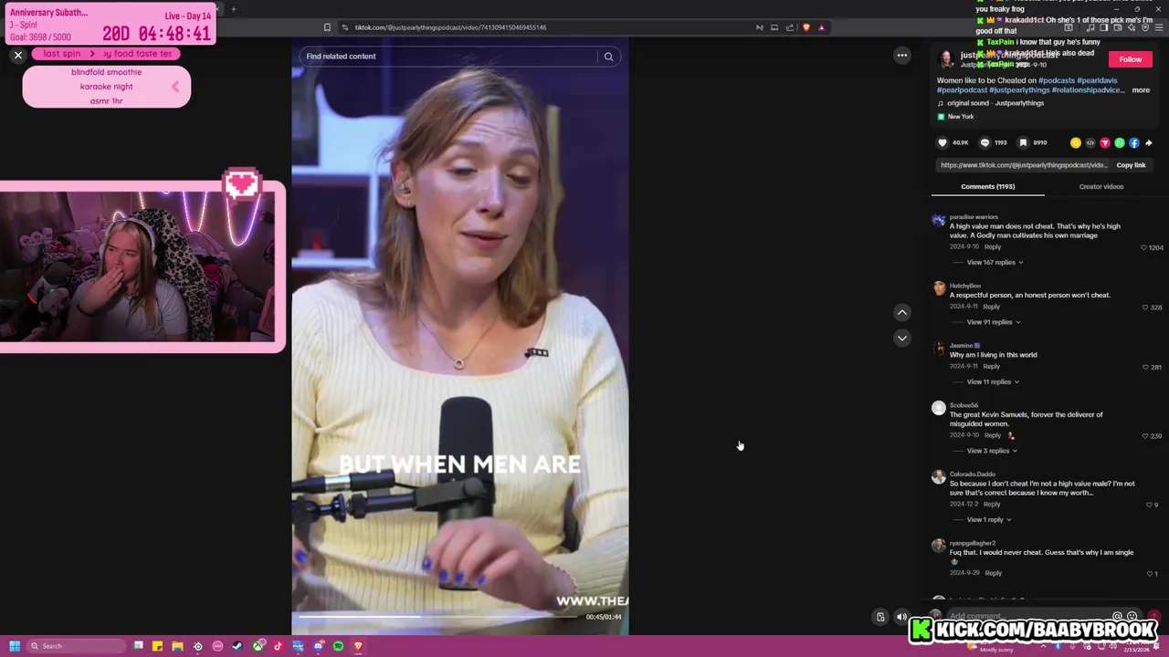Screen dimensions: 1169x657
Task: Open the Brave shields icon
Action: pyautogui.click(x=806, y=27)
